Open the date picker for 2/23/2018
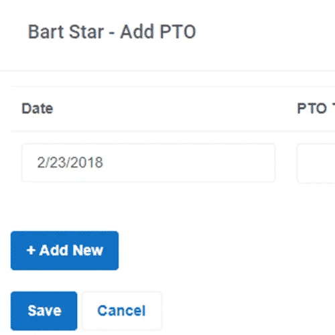335x335 pixels. pos(148,163)
